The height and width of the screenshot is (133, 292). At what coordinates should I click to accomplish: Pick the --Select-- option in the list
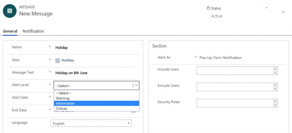tap(63, 93)
